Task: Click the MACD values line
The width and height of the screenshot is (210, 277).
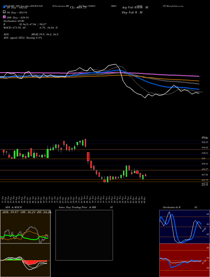Action: 30,28
